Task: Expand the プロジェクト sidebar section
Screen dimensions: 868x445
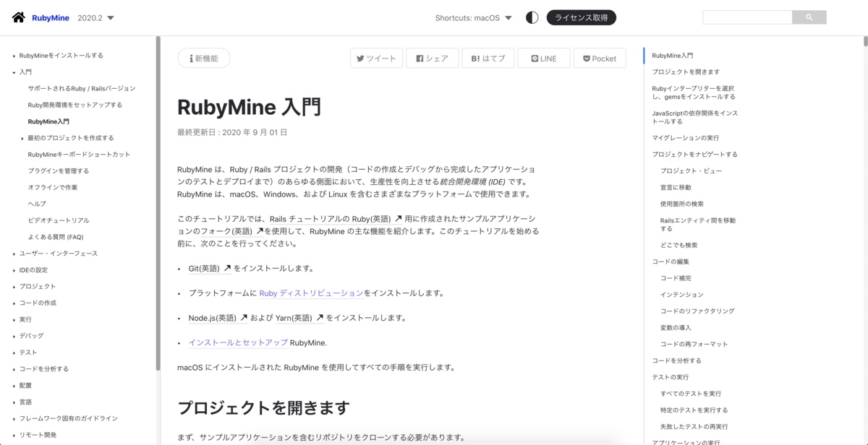Action: pyautogui.click(x=14, y=287)
